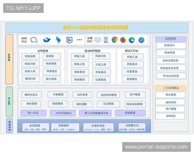194x155 pixels.
Task: Open the 档案归档 box
Action: [x=31, y=64]
